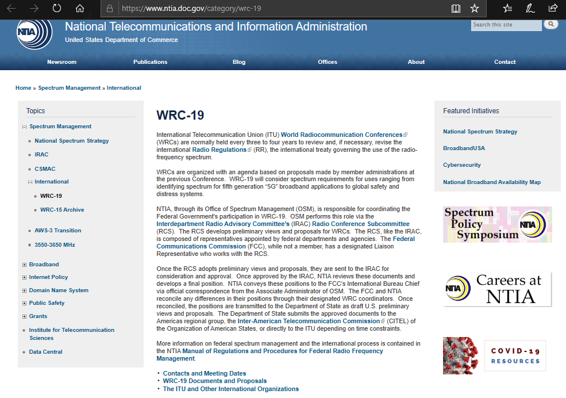Open the Offices menu
Viewport: 566px width, 398px height.
[328, 62]
